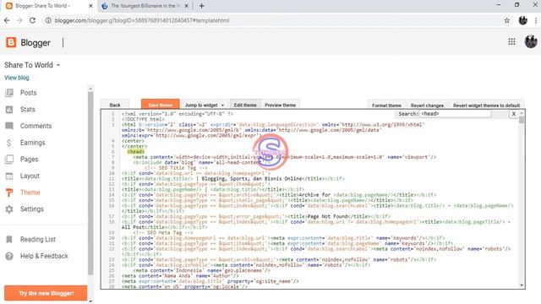
Task: Go forward with browser forward arrow
Action: point(19,20)
